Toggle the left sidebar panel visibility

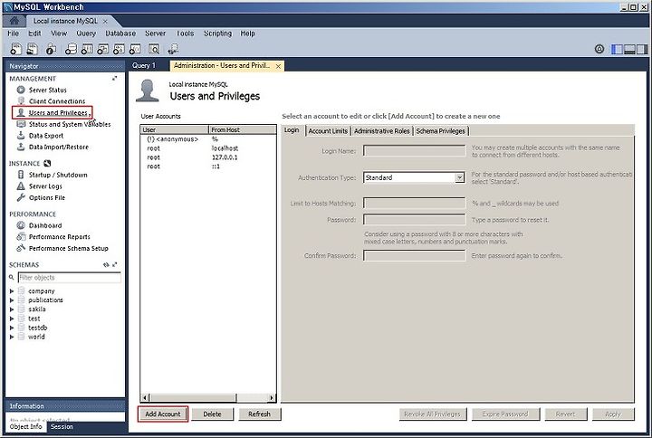coord(617,49)
